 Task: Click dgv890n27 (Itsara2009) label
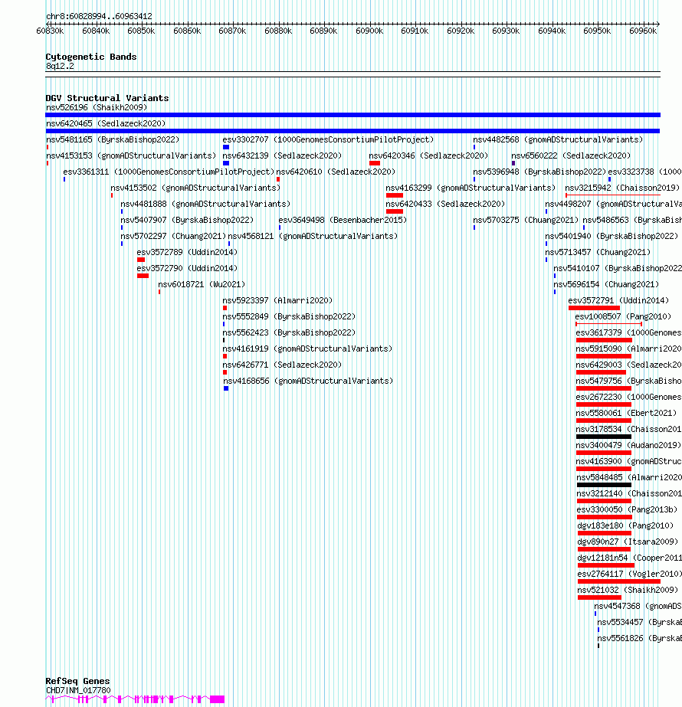(628, 542)
